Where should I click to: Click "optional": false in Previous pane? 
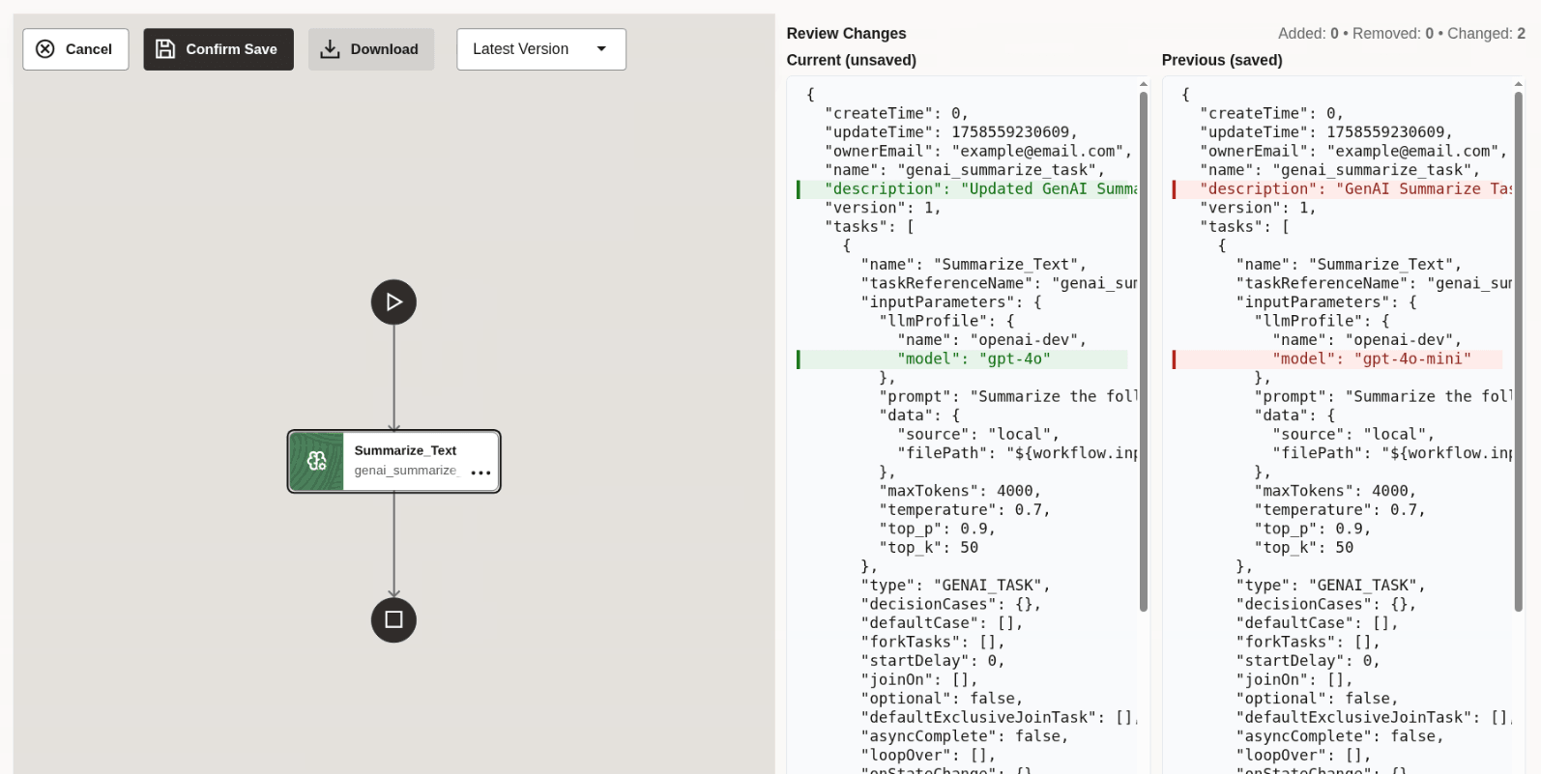point(1317,699)
